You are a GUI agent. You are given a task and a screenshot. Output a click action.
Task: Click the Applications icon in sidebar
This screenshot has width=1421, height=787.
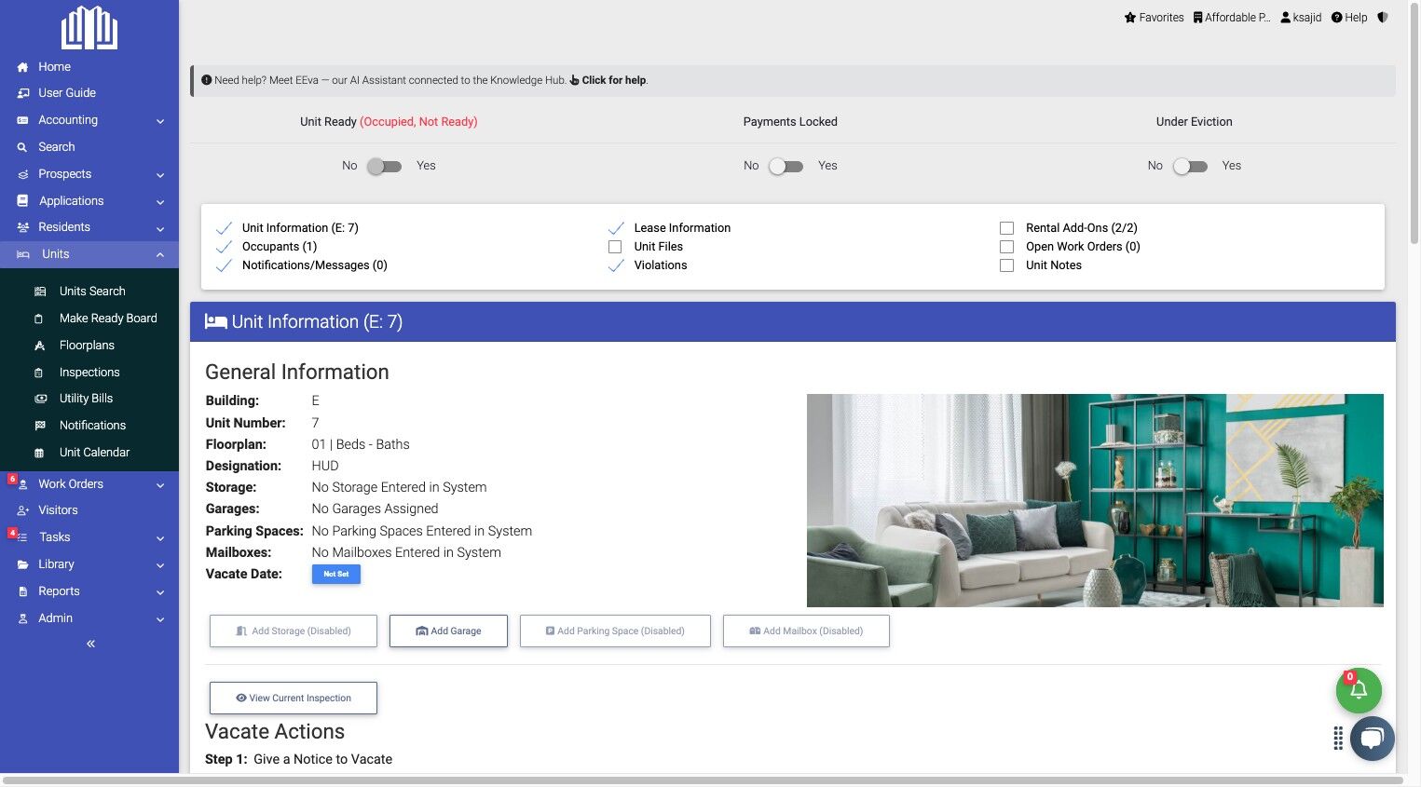coord(23,201)
